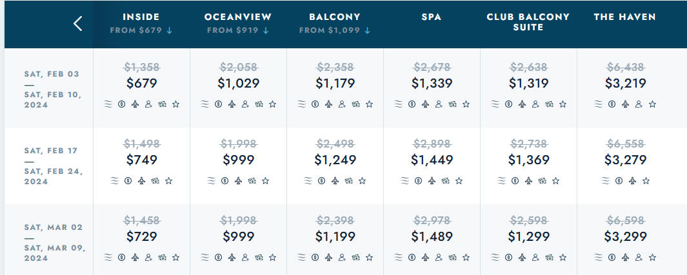
Task: Click star icon under Spa $1,489 price
Action: click(x=466, y=258)
